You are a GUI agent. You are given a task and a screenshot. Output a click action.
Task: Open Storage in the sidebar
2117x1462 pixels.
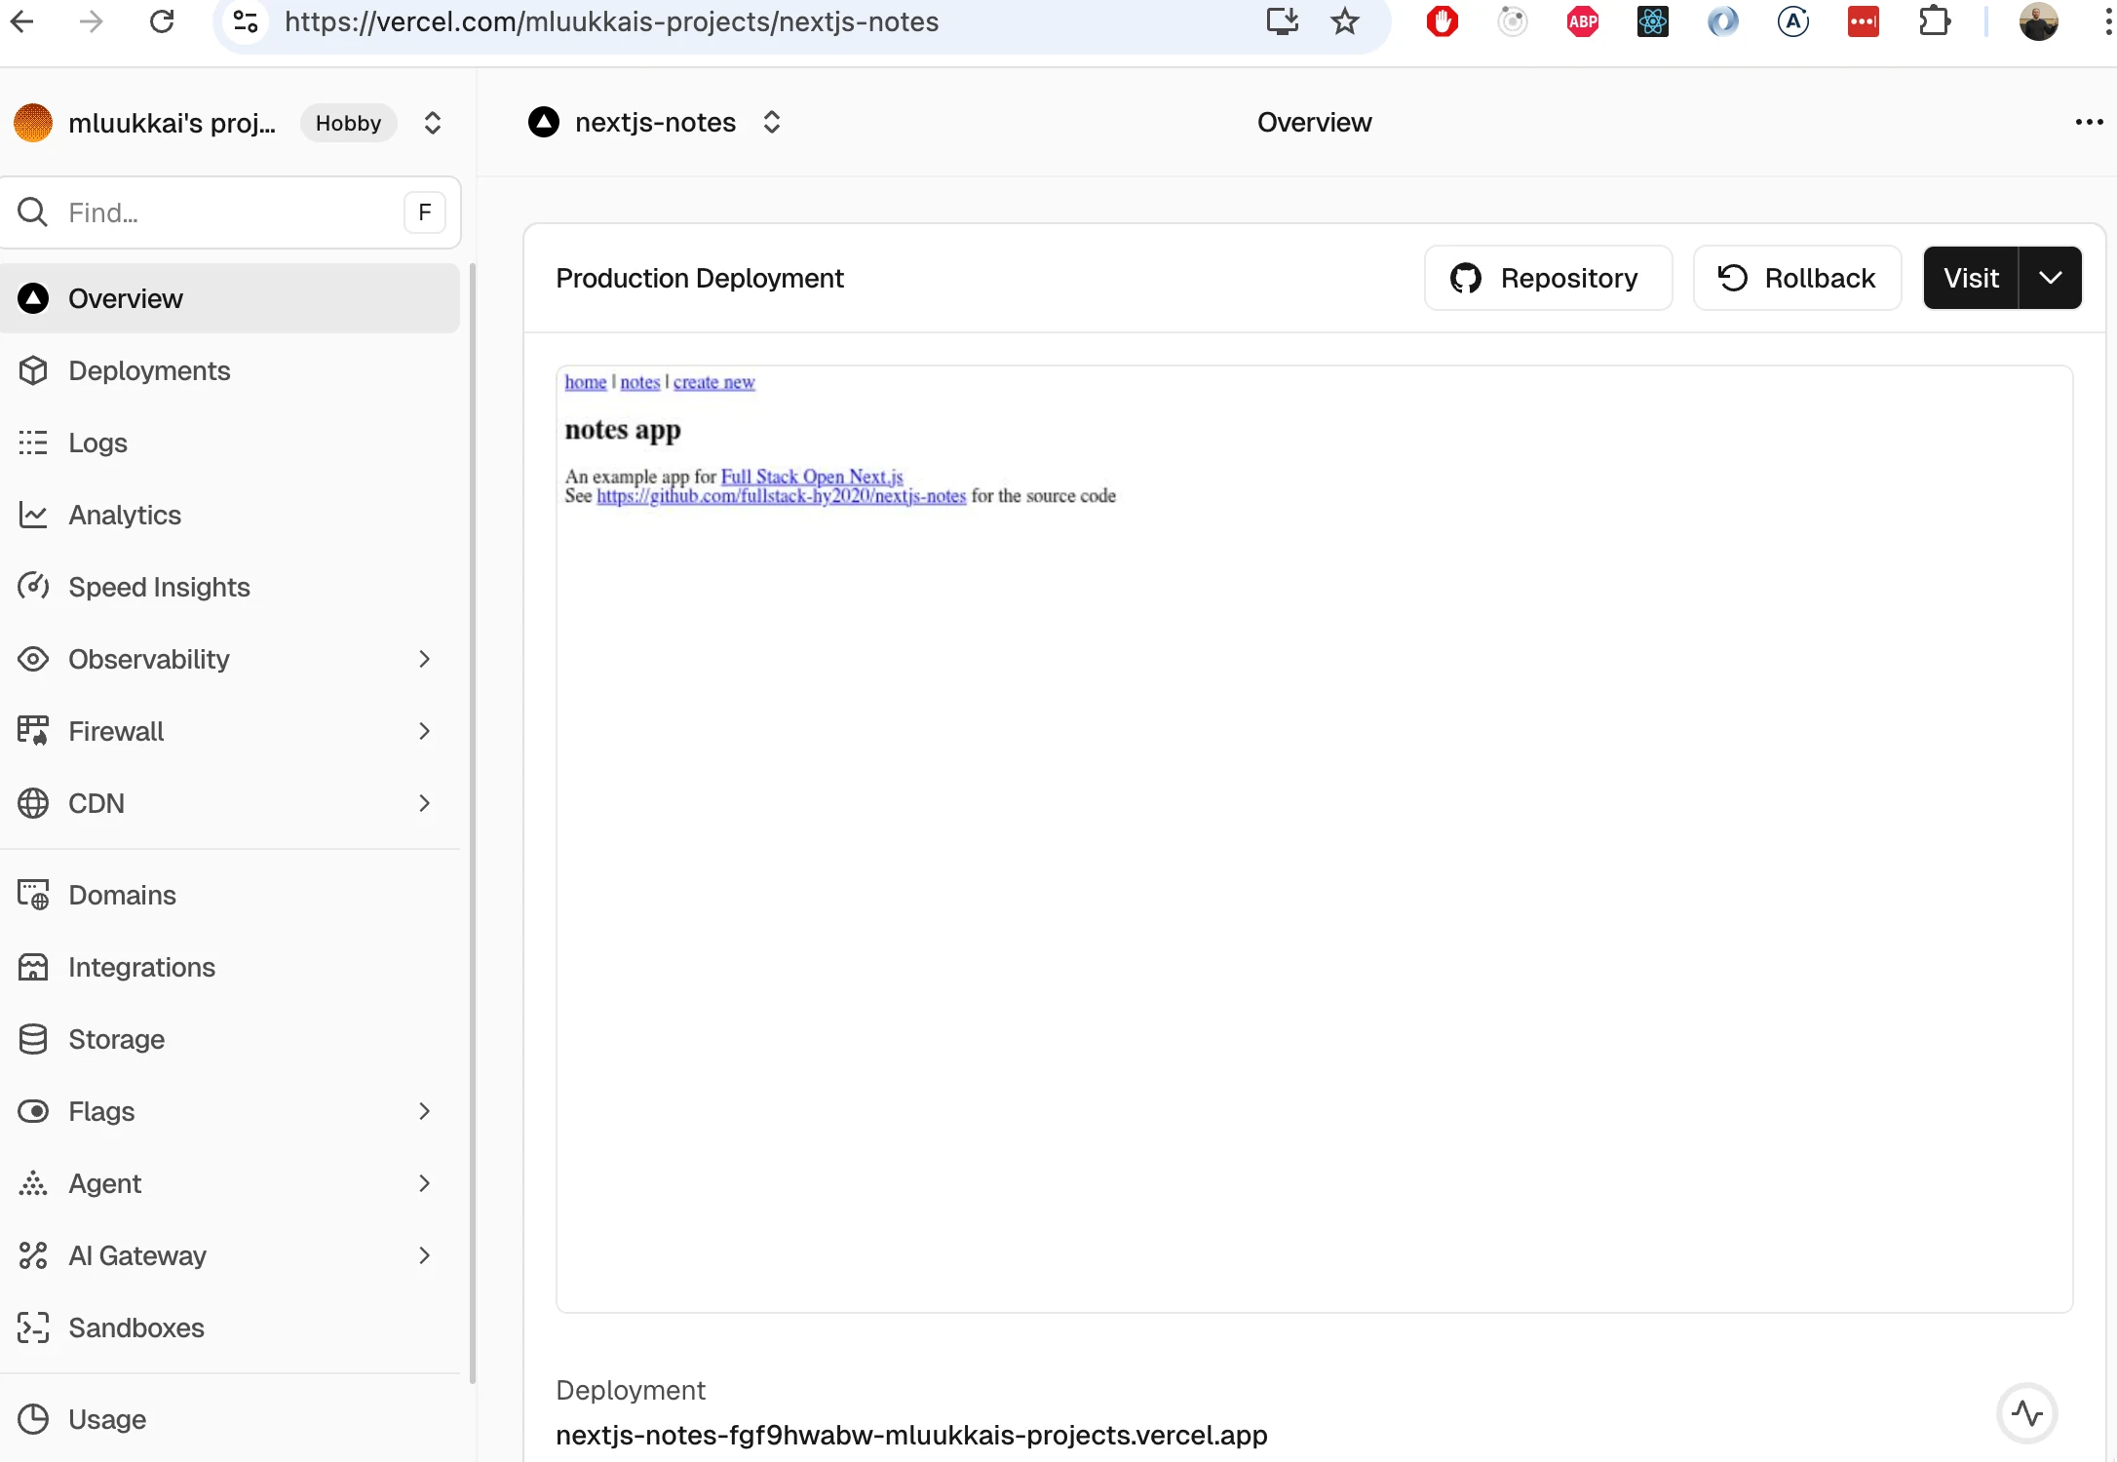point(230,1039)
